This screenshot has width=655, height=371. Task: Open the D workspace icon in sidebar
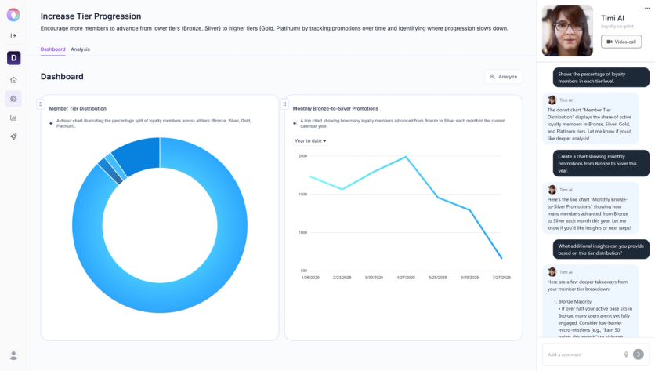(14, 58)
